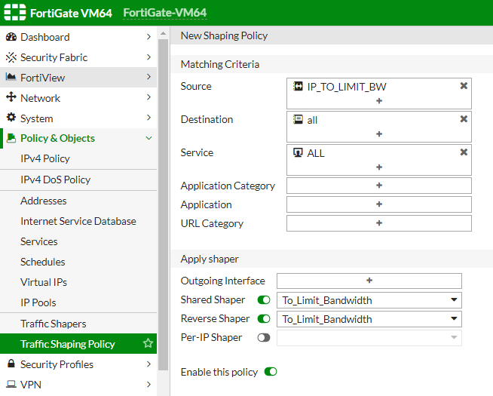Remove ALL from Service field

464,152
